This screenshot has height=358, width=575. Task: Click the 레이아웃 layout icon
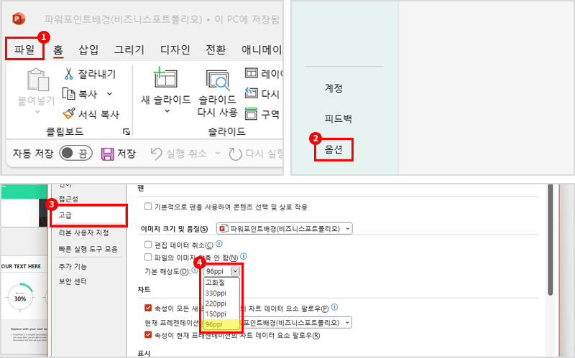(251, 73)
